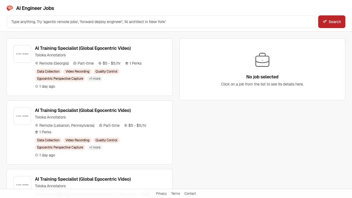Select Video Recording tag on Georgia job card
Image resolution: width=352 pixels, height=198 pixels.
[x=78, y=71]
